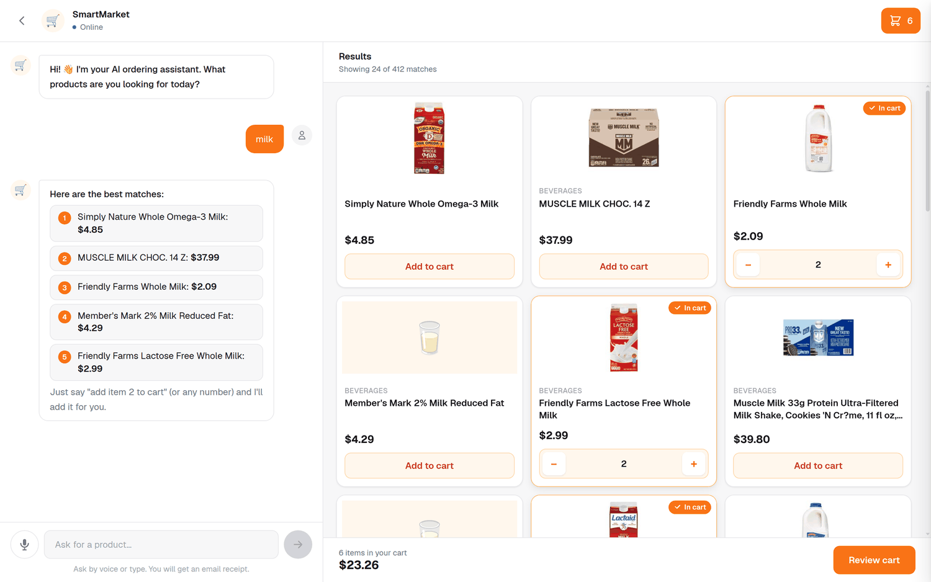Add Muscle Milk 33g Protein Shake to cart
Viewport: 931px width, 582px height.
tap(818, 465)
